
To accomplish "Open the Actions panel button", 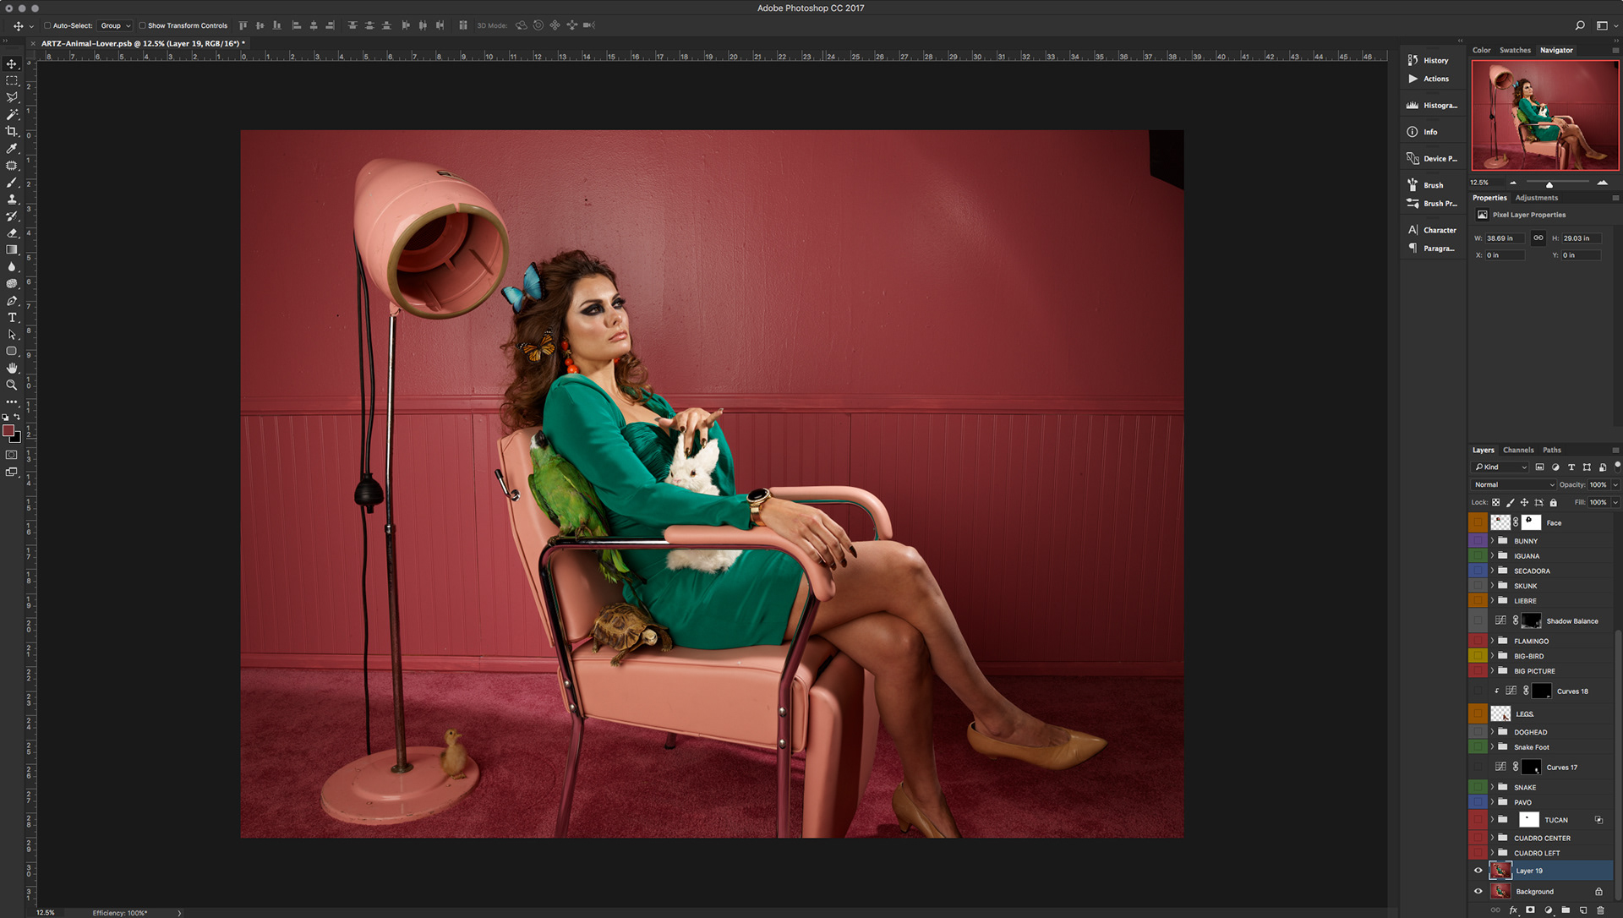I will coord(1428,79).
